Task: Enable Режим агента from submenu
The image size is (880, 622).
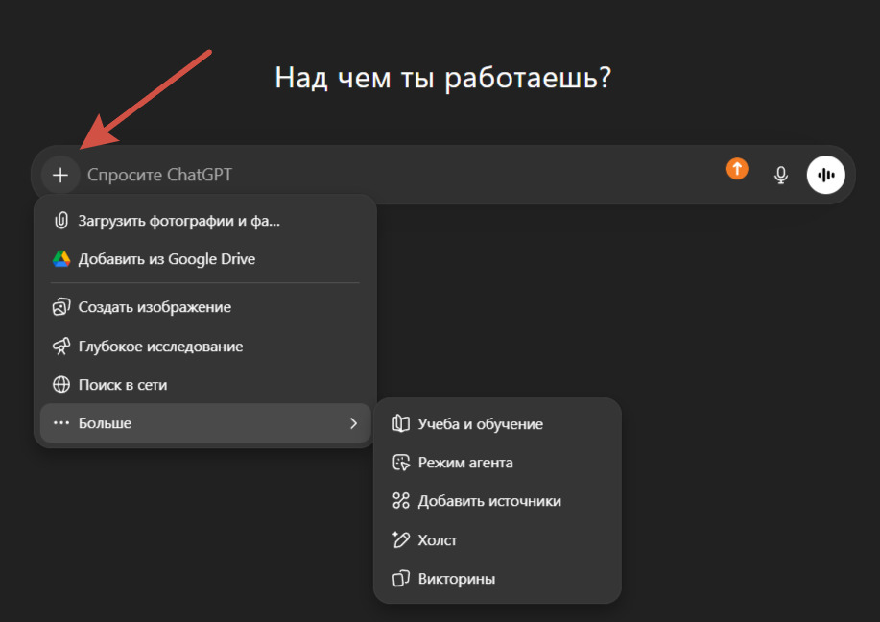Action: click(497, 463)
